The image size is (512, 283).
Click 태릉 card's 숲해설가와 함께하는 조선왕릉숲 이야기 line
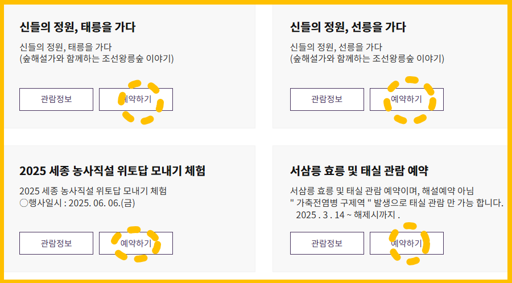pyautogui.click(x=97, y=59)
